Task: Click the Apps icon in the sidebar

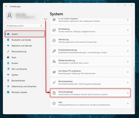Action: click(x=8, y=57)
